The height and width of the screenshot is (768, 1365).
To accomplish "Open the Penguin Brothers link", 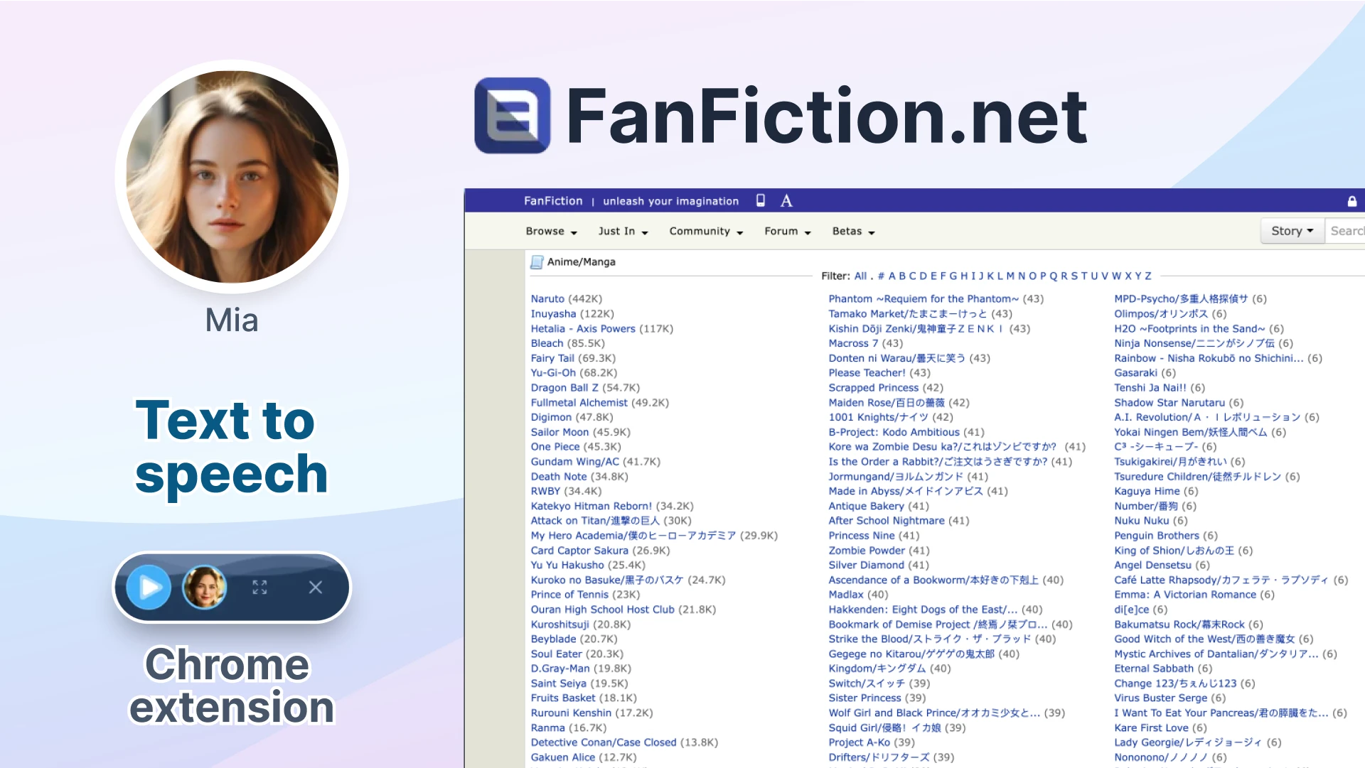I will [x=1157, y=536].
